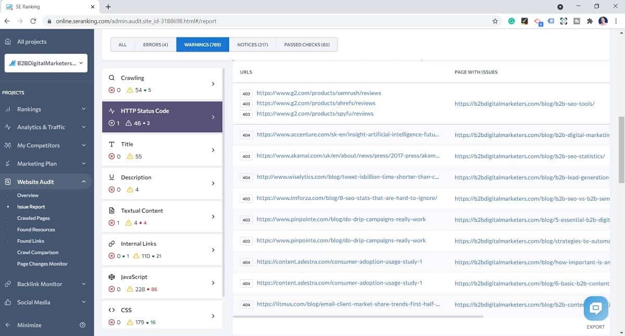The height and width of the screenshot is (336, 625).
Task: Open the litmus.com email client link
Action: [348, 304]
